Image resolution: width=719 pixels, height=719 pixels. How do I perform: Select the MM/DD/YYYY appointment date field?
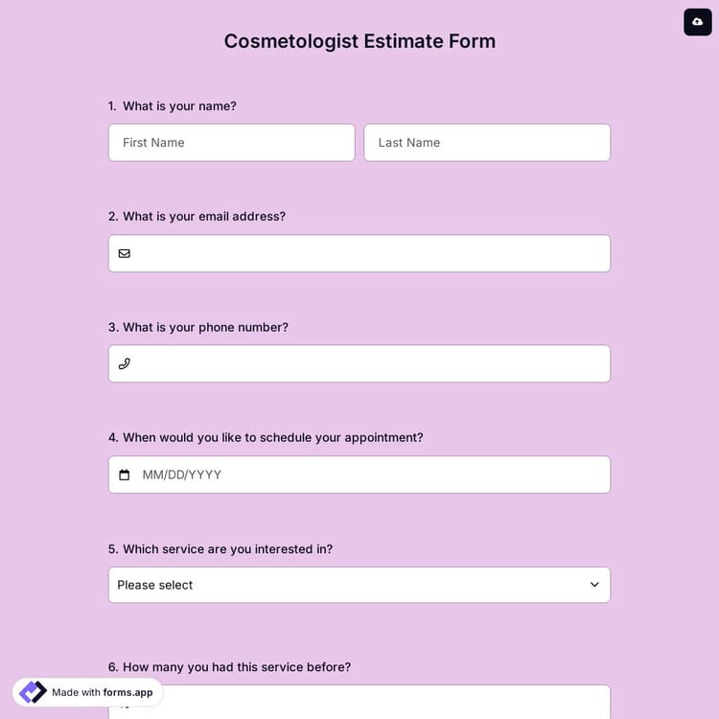coord(369,475)
